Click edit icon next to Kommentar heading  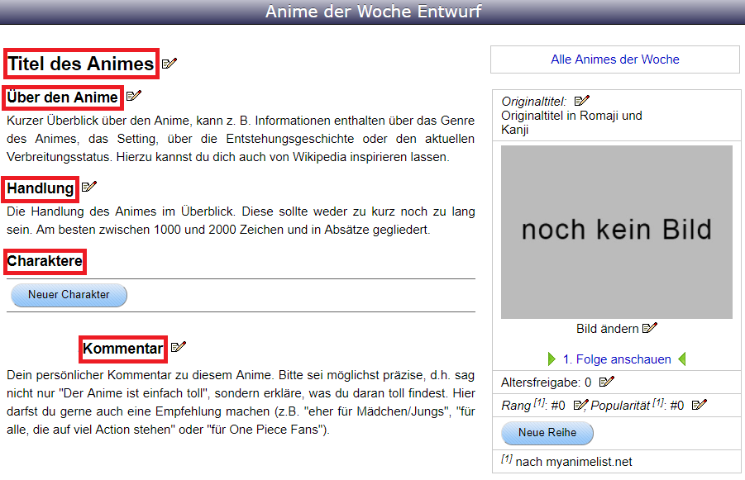[179, 347]
